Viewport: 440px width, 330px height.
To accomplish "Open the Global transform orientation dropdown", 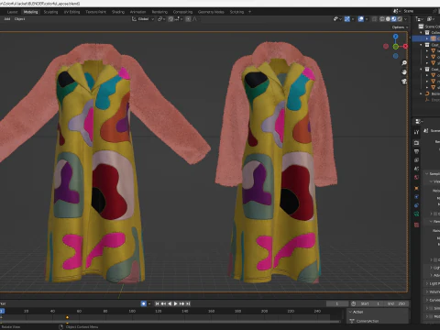I will 143,19.
